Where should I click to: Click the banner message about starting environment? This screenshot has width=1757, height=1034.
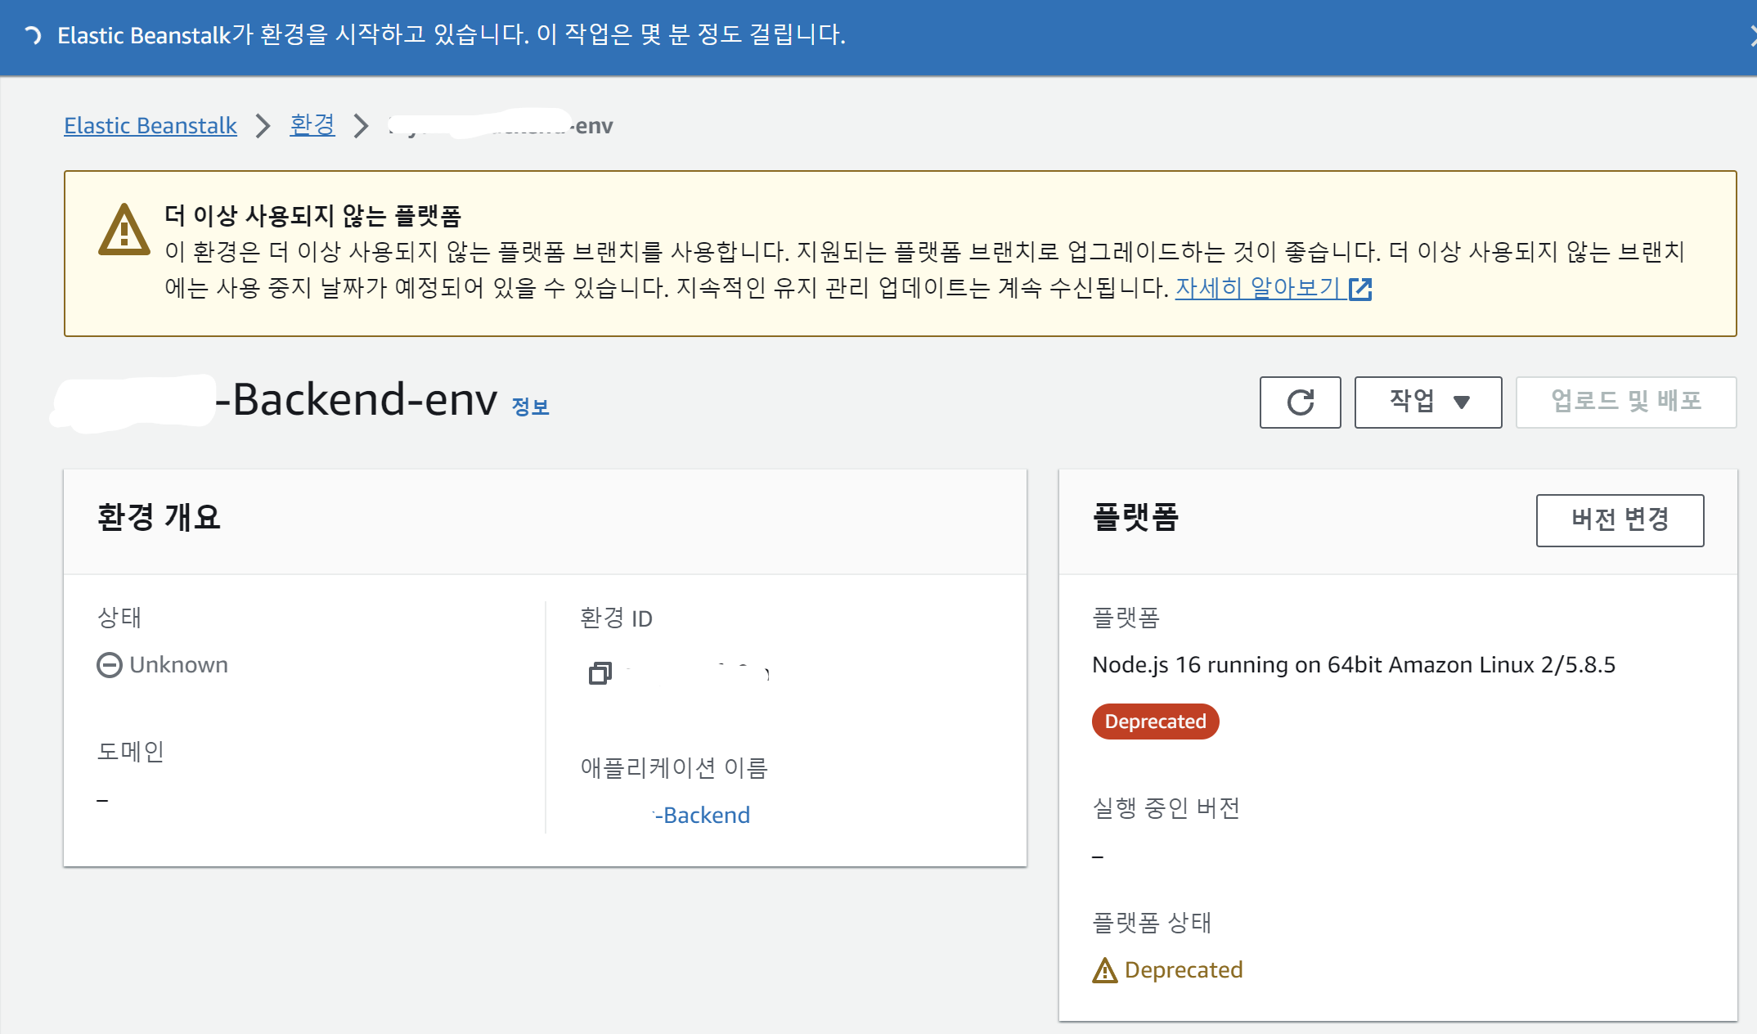(452, 34)
